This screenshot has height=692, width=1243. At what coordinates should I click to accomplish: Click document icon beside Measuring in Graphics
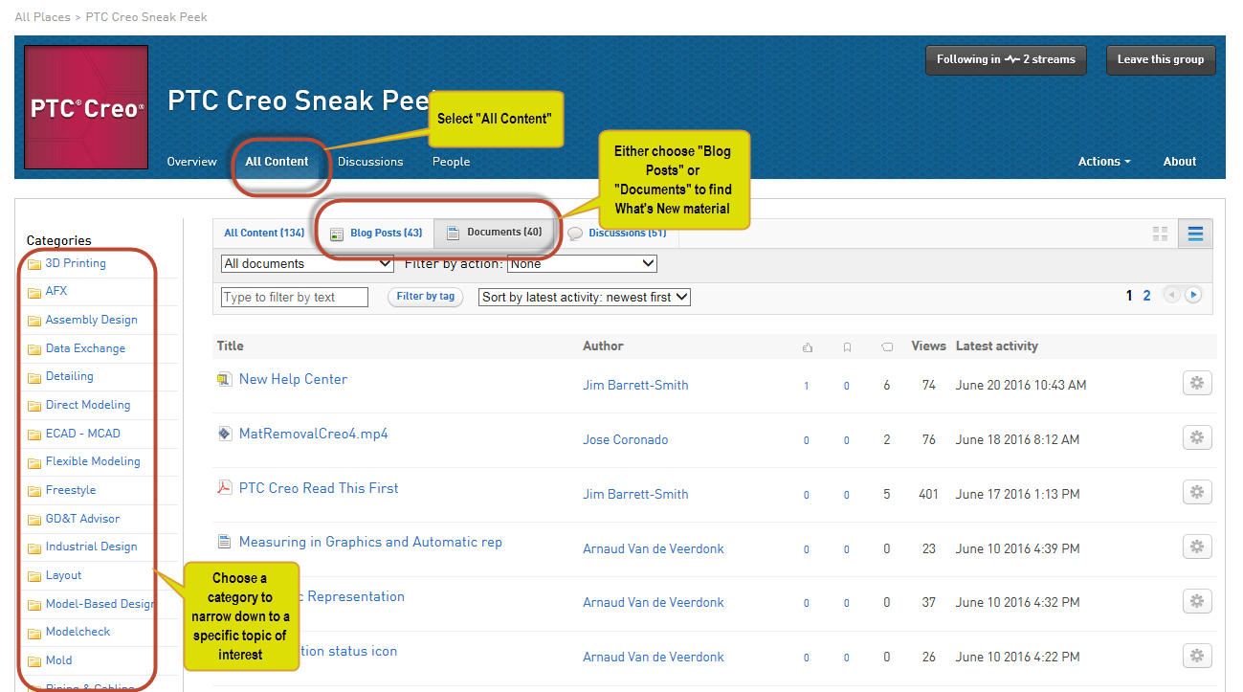[225, 542]
